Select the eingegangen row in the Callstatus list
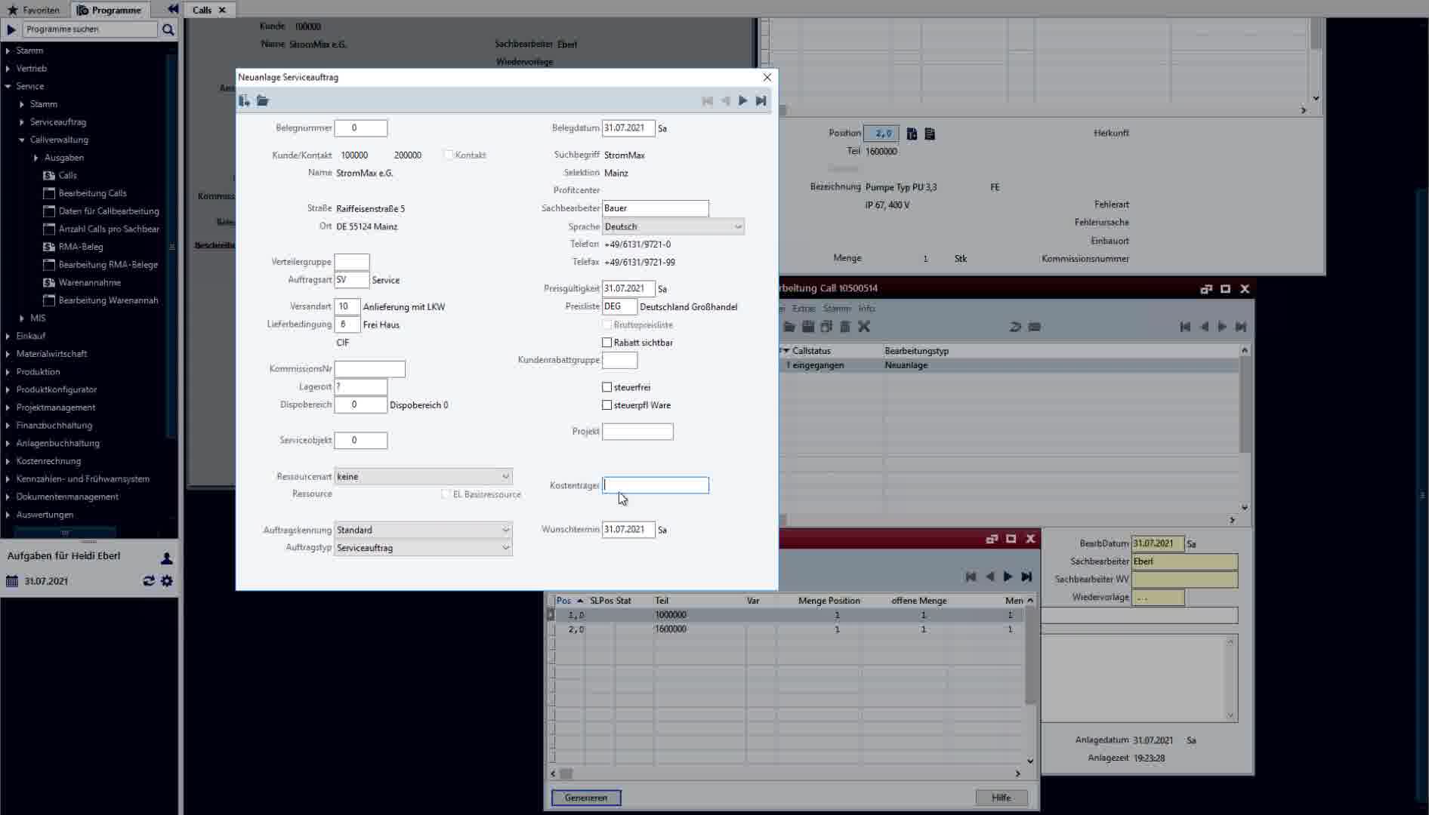This screenshot has height=815, width=1429. tap(1009, 365)
